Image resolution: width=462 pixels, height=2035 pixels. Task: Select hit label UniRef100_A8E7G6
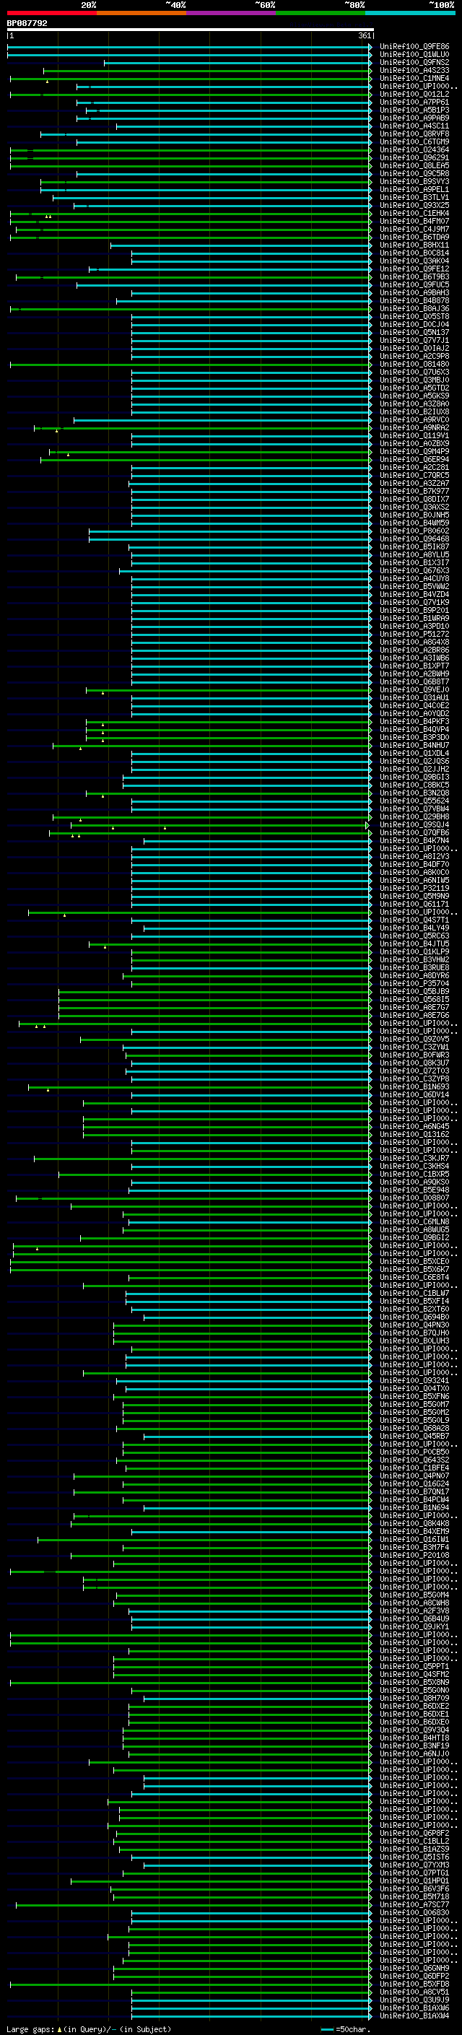point(414,1015)
